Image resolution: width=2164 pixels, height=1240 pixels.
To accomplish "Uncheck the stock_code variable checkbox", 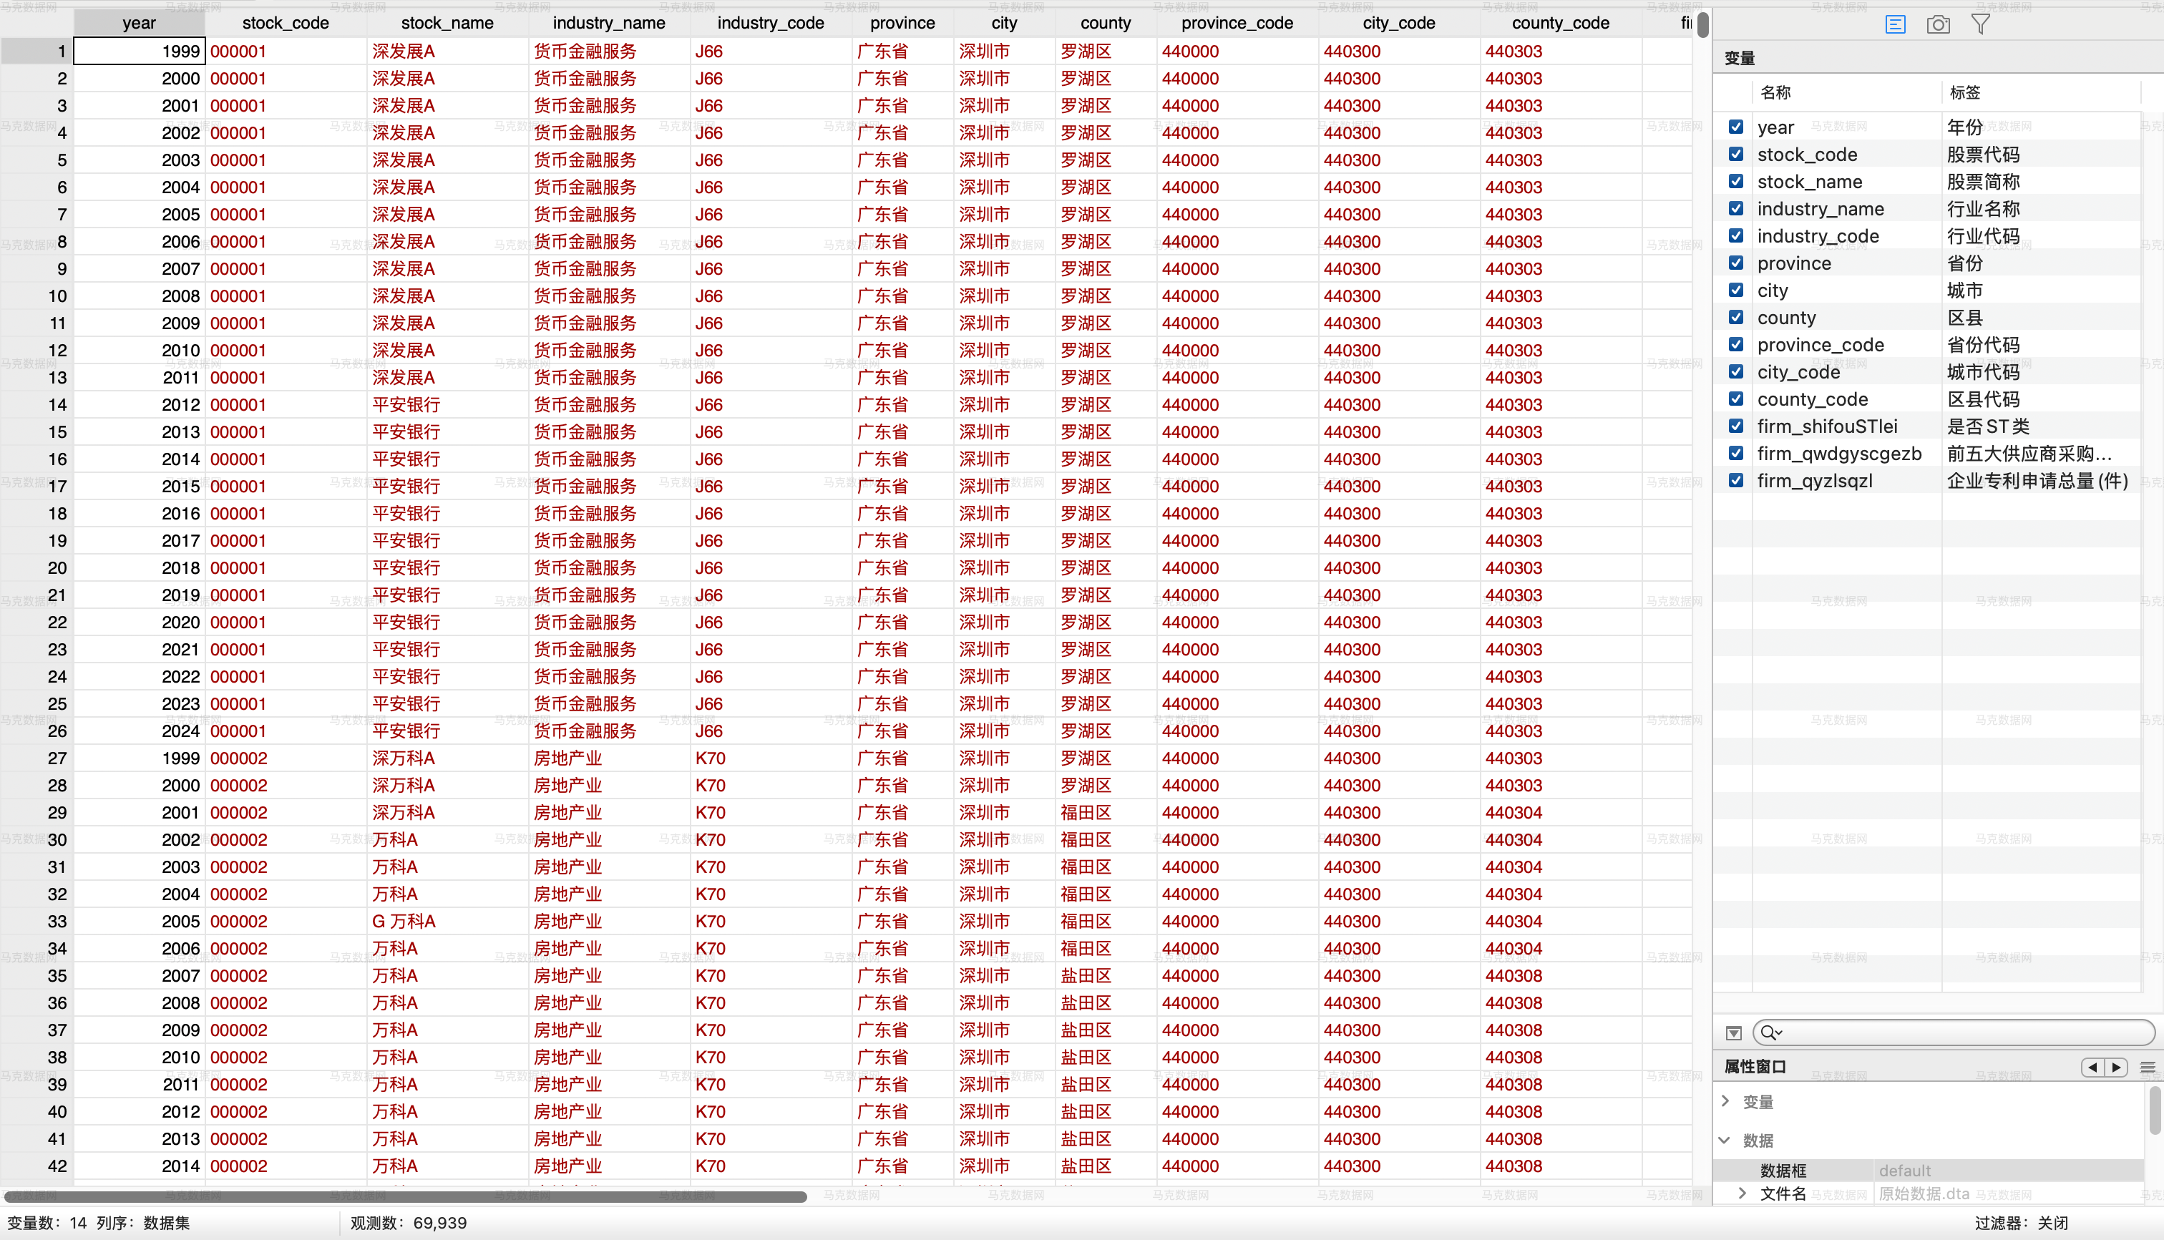I will tap(1735, 154).
